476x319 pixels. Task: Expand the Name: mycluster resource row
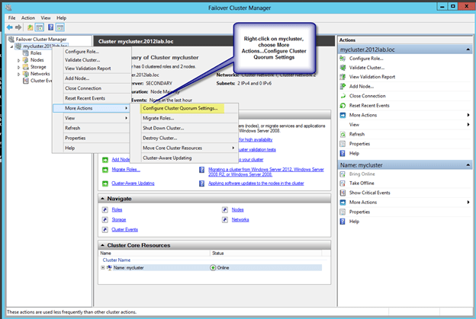(102, 268)
